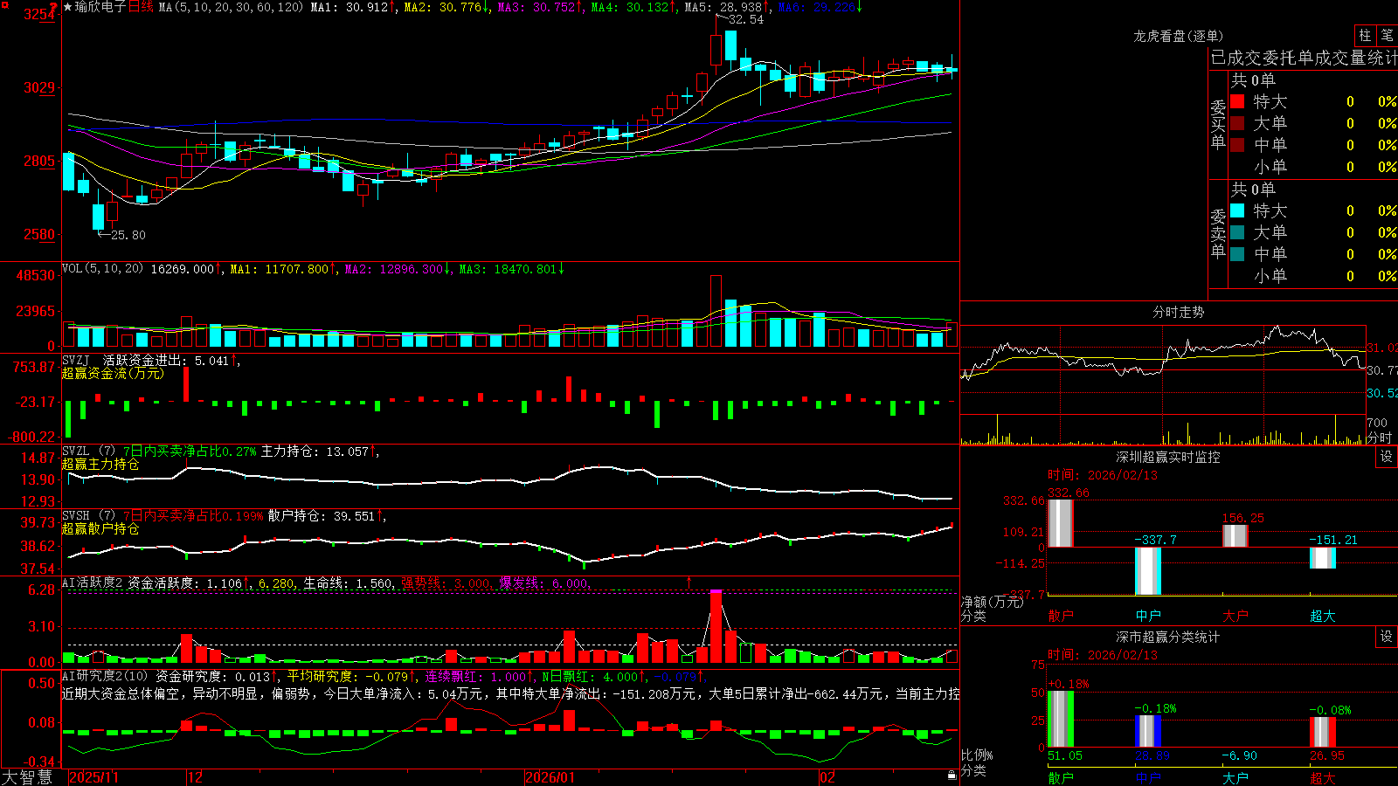Viewport: 1398px width, 786px height.
Task: Open 设 settings for 深圳超赢实时监控
Action: point(1387,457)
